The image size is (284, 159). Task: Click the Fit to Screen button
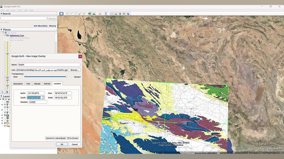pyautogui.click(x=73, y=138)
